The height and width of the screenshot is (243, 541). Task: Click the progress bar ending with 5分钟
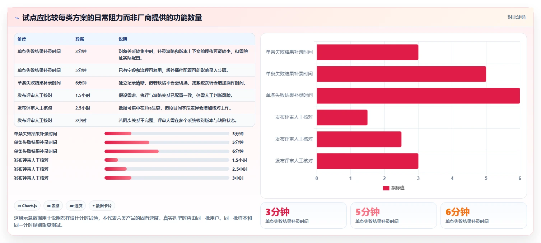point(167,142)
